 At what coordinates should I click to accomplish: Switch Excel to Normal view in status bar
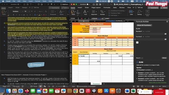pos(134,86)
